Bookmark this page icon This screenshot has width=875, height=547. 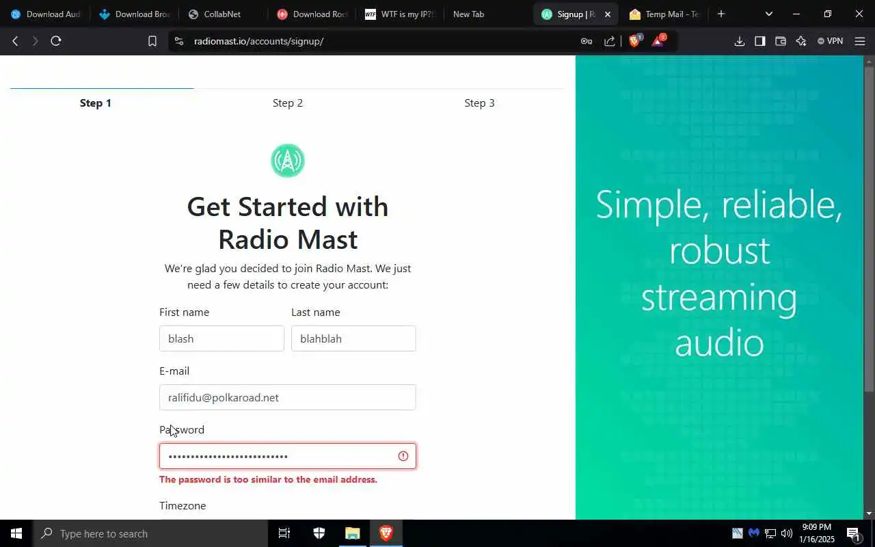coord(152,41)
